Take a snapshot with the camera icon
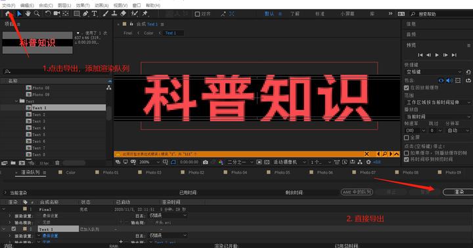 [x=206, y=162]
